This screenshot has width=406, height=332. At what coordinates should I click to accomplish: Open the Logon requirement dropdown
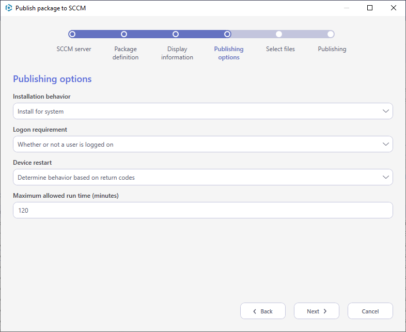tap(203, 144)
